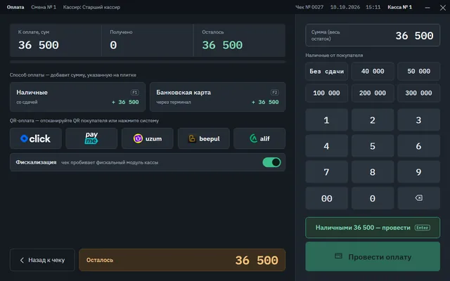Pay with Банковская карта tile
The width and height of the screenshot is (450, 281).
click(x=217, y=97)
